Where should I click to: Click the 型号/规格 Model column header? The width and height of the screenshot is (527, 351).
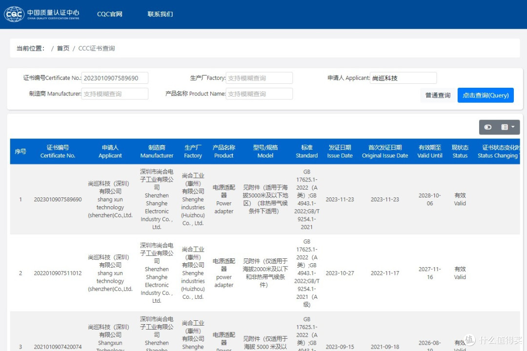point(265,152)
